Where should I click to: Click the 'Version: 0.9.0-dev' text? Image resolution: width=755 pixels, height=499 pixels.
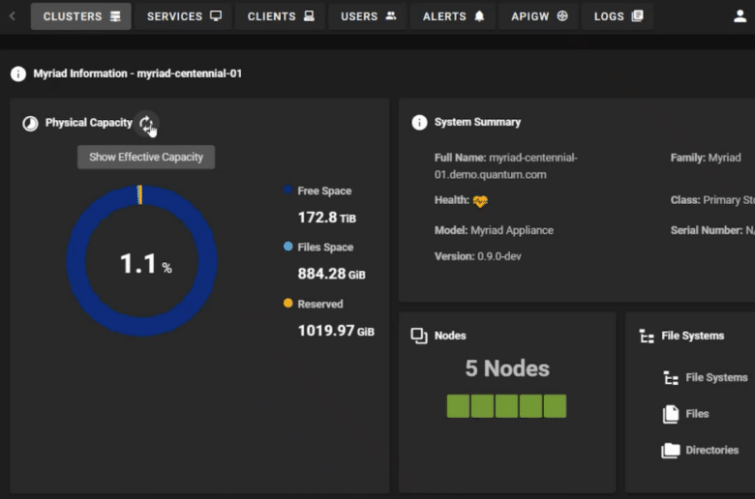pos(477,256)
